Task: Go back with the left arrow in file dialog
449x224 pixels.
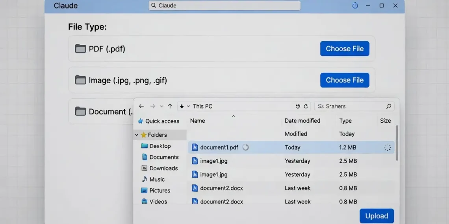Action: (x=141, y=106)
